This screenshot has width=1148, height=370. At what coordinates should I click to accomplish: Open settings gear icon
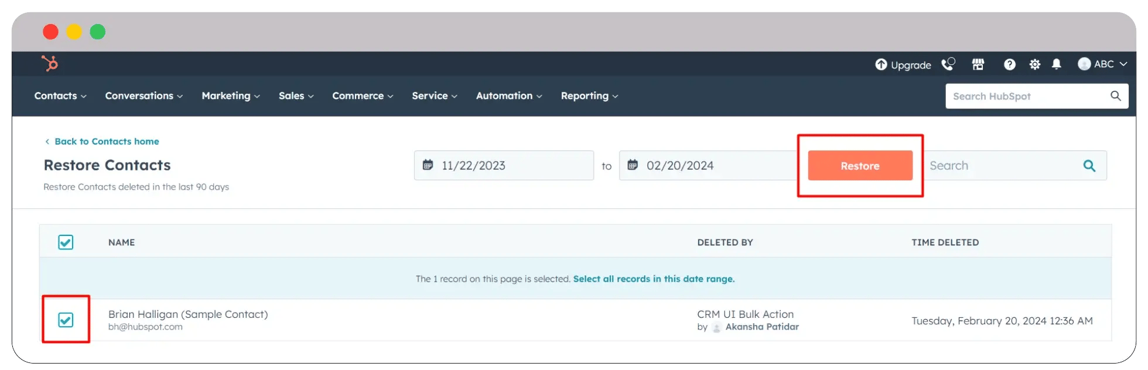pos(1035,64)
